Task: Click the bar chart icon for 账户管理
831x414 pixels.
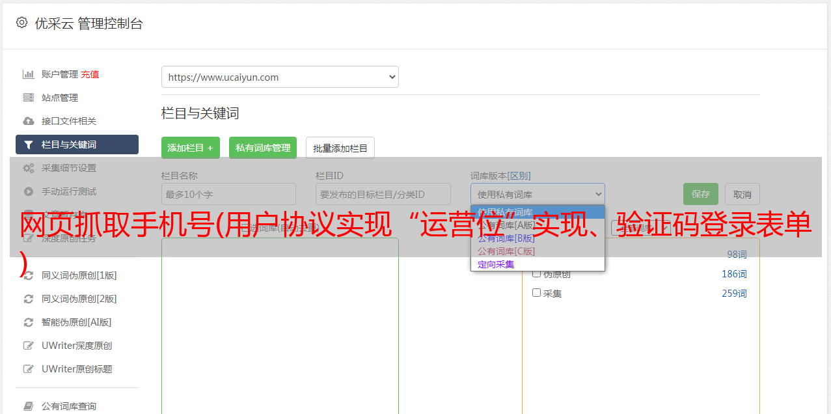Action: pyautogui.click(x=29, y=74)
